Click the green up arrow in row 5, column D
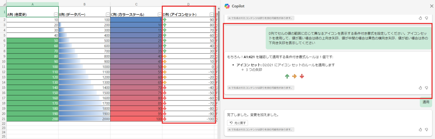The width and height of the screenshot is (435, 139). [x=165, y=36]
